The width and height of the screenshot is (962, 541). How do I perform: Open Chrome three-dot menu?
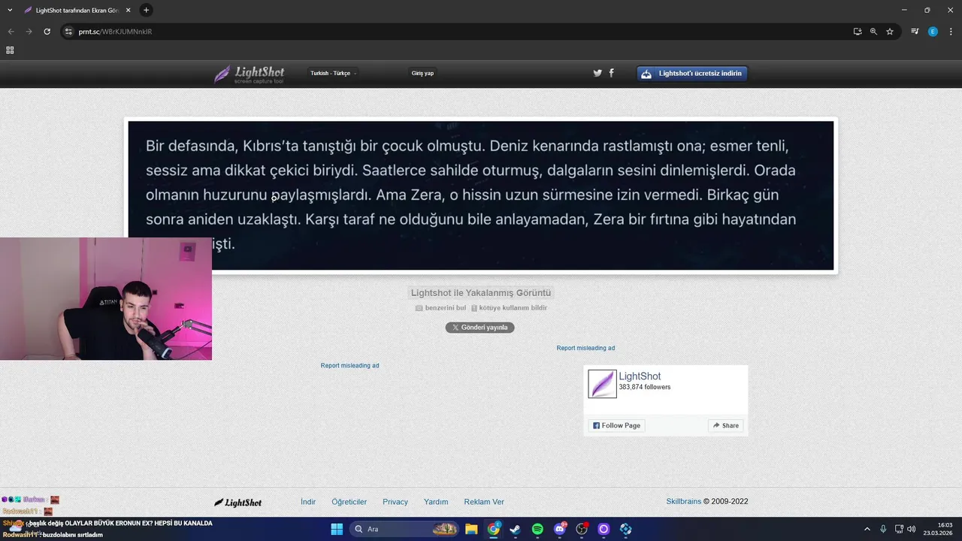coord(951,32)
